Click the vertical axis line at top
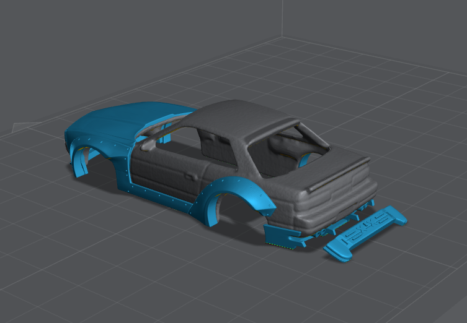The width and height of the screenshot is (467, 323). 283,19
